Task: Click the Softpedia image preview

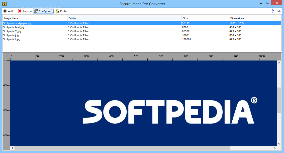Action: [144, 103]
